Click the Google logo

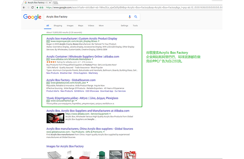[x=32, y=17]
